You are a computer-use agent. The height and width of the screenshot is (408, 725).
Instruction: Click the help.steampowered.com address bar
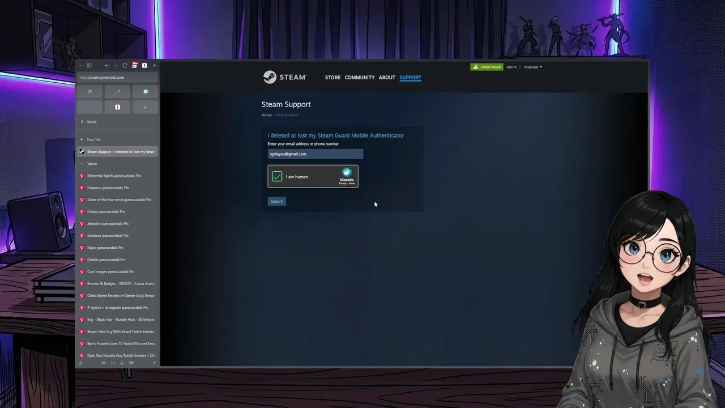click(117, 78)
